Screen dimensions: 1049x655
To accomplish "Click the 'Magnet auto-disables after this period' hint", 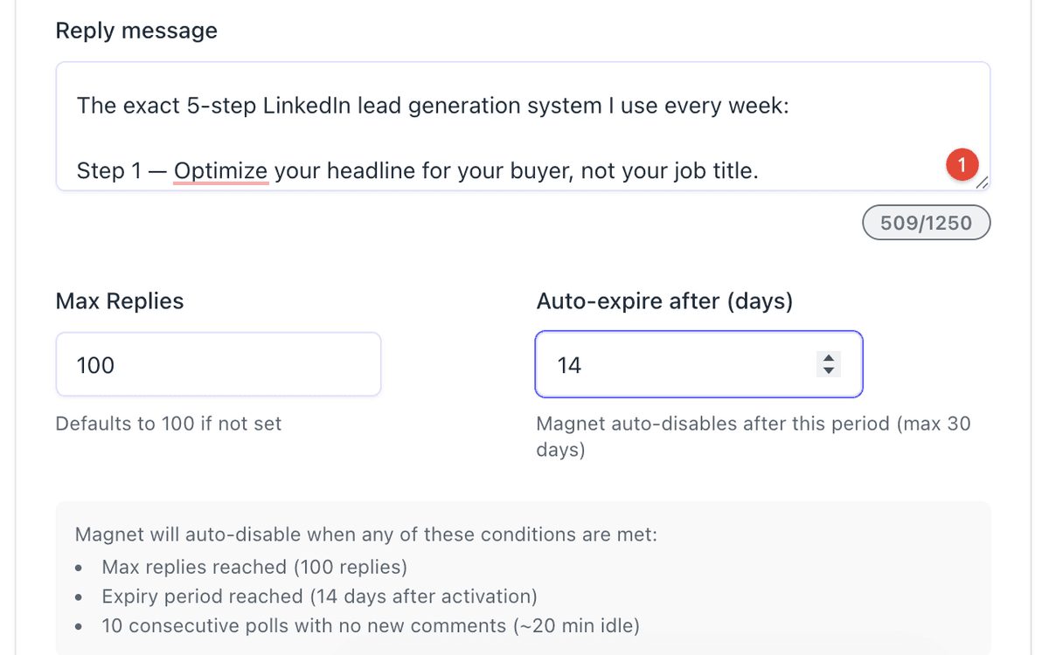I will [x=752, y=424].
